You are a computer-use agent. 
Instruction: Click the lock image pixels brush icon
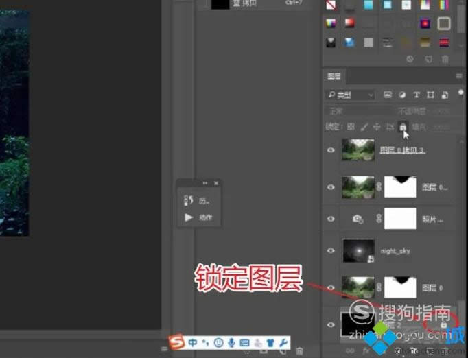click(x=364, y=127)
